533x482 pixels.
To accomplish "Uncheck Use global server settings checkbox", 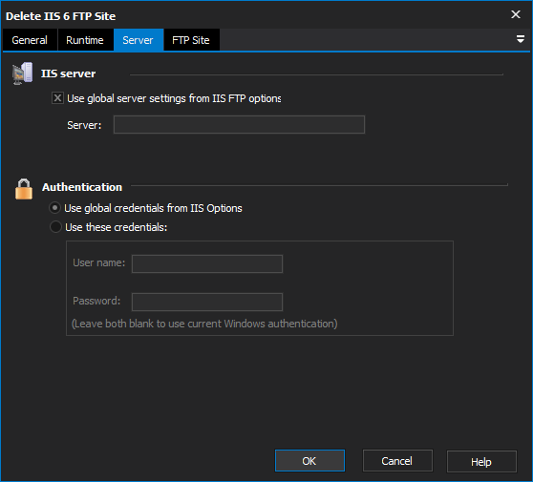I will click(x=57, y=98).
